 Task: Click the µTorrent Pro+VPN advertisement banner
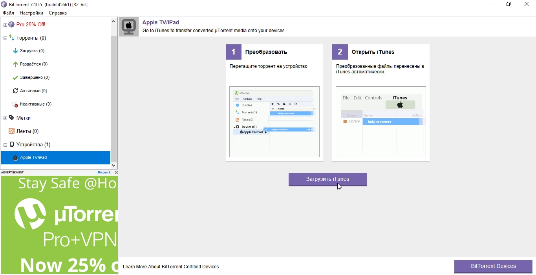click(59, 225)
